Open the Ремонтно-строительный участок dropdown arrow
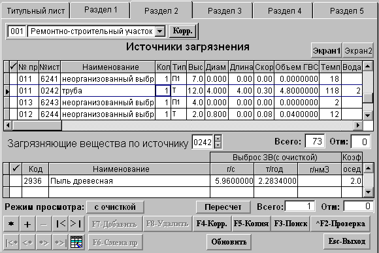Viewport: 379px width, 253px height. 160,31
